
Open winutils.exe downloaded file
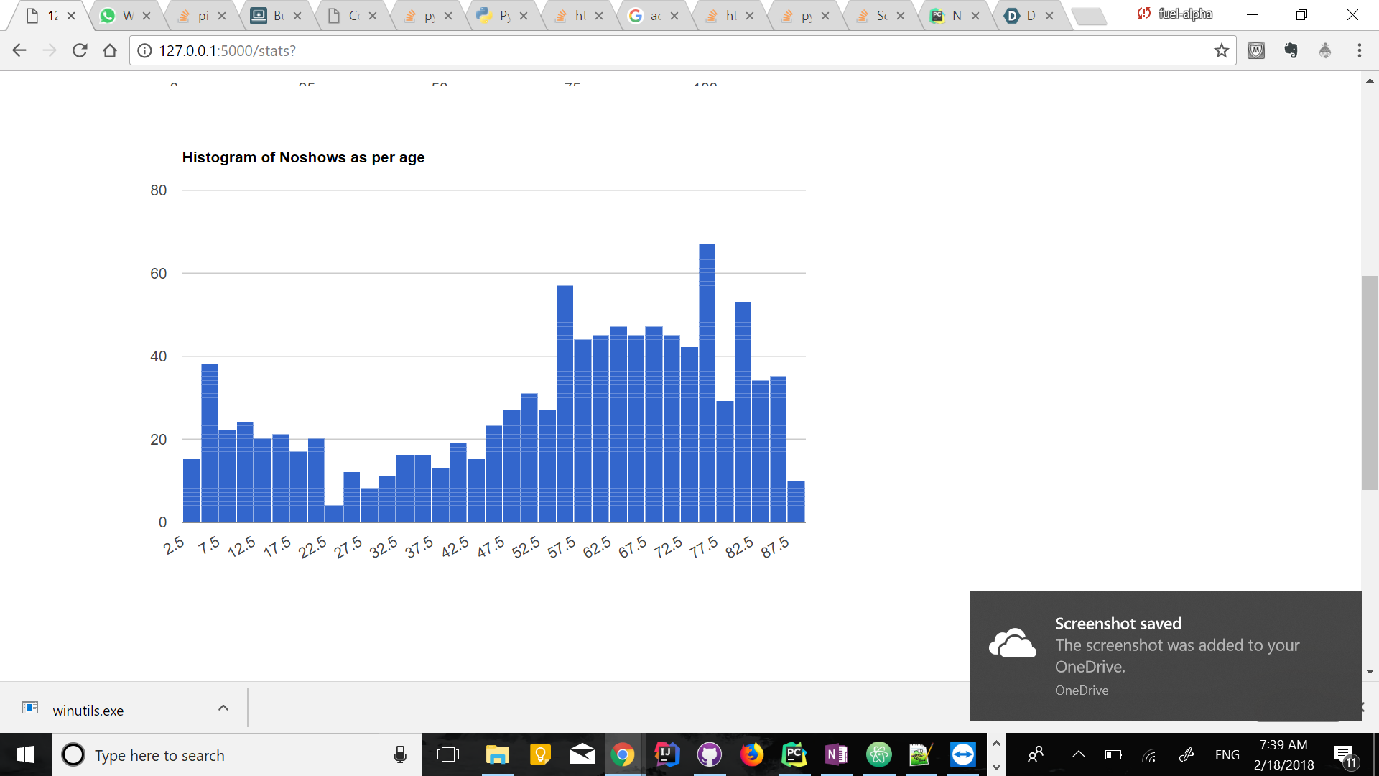tap(88, 710)
